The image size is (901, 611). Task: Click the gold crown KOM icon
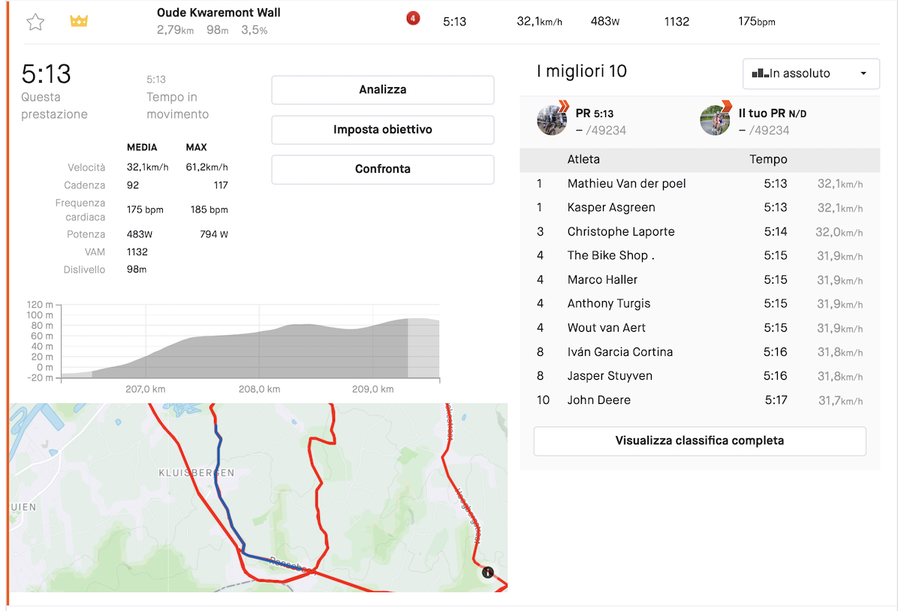(x=79, y=21)
